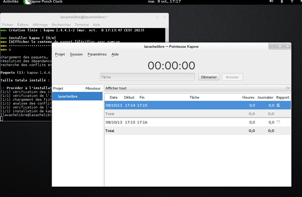Open Affichage menu in terminal window
302x197 pixels.
40,25
